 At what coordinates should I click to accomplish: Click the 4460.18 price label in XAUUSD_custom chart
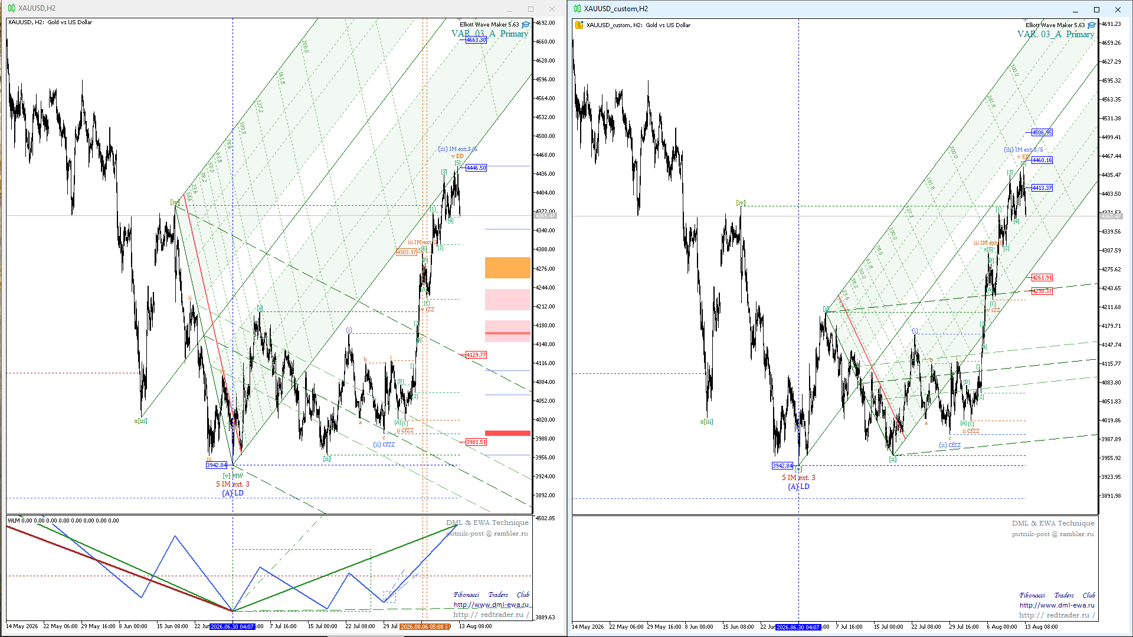click(1042, 160)
